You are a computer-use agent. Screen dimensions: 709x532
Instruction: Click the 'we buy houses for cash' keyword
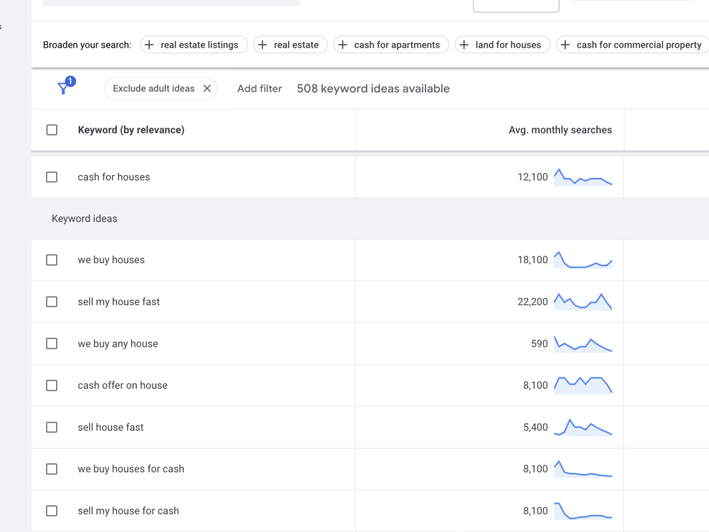pos(131,469)
